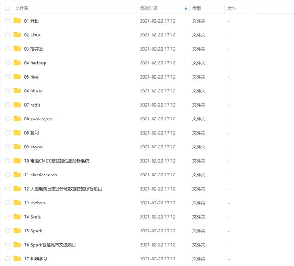The height and width of the screenshot is (266, 294).
Task: Open the folder name 01 开班
Action: [x=32, y=21]
